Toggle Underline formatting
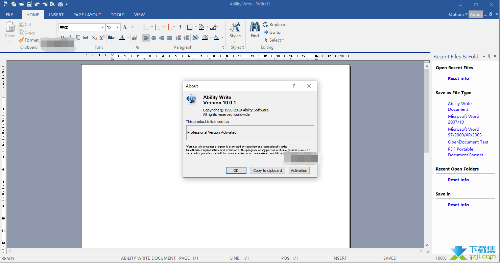500x263 pixels. [78, 37]
